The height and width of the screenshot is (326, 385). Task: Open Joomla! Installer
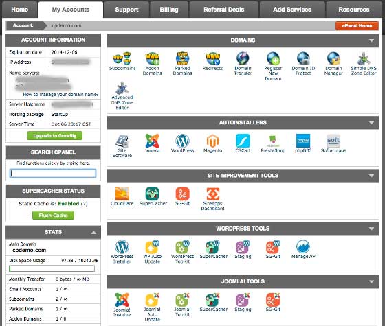(x=122, y=305)
